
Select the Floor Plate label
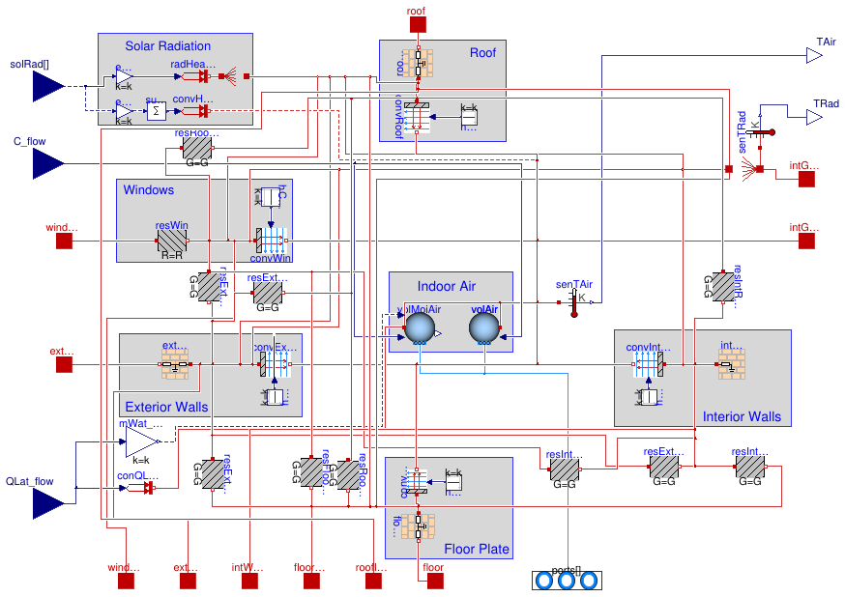[477, 549]
